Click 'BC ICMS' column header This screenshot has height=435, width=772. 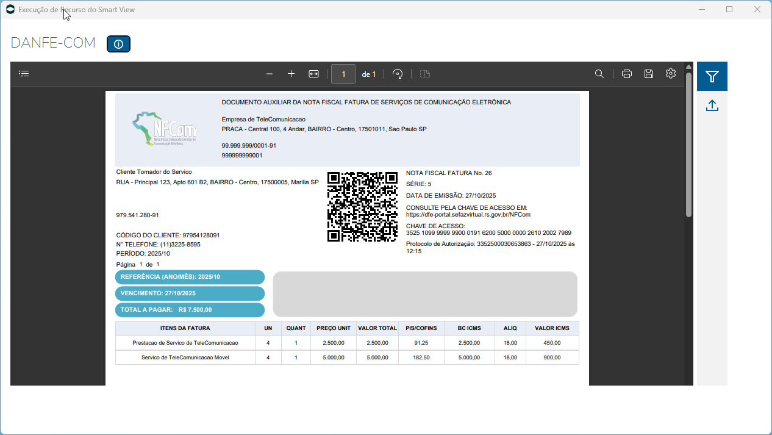pos(470,328)
